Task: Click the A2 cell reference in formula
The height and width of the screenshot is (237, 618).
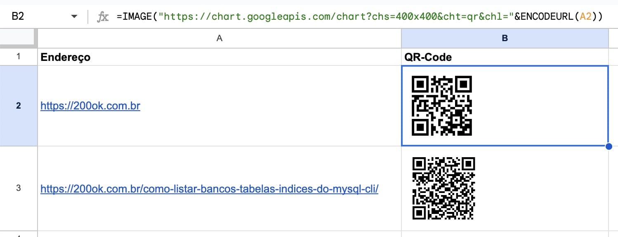Action: click(585, 17)
